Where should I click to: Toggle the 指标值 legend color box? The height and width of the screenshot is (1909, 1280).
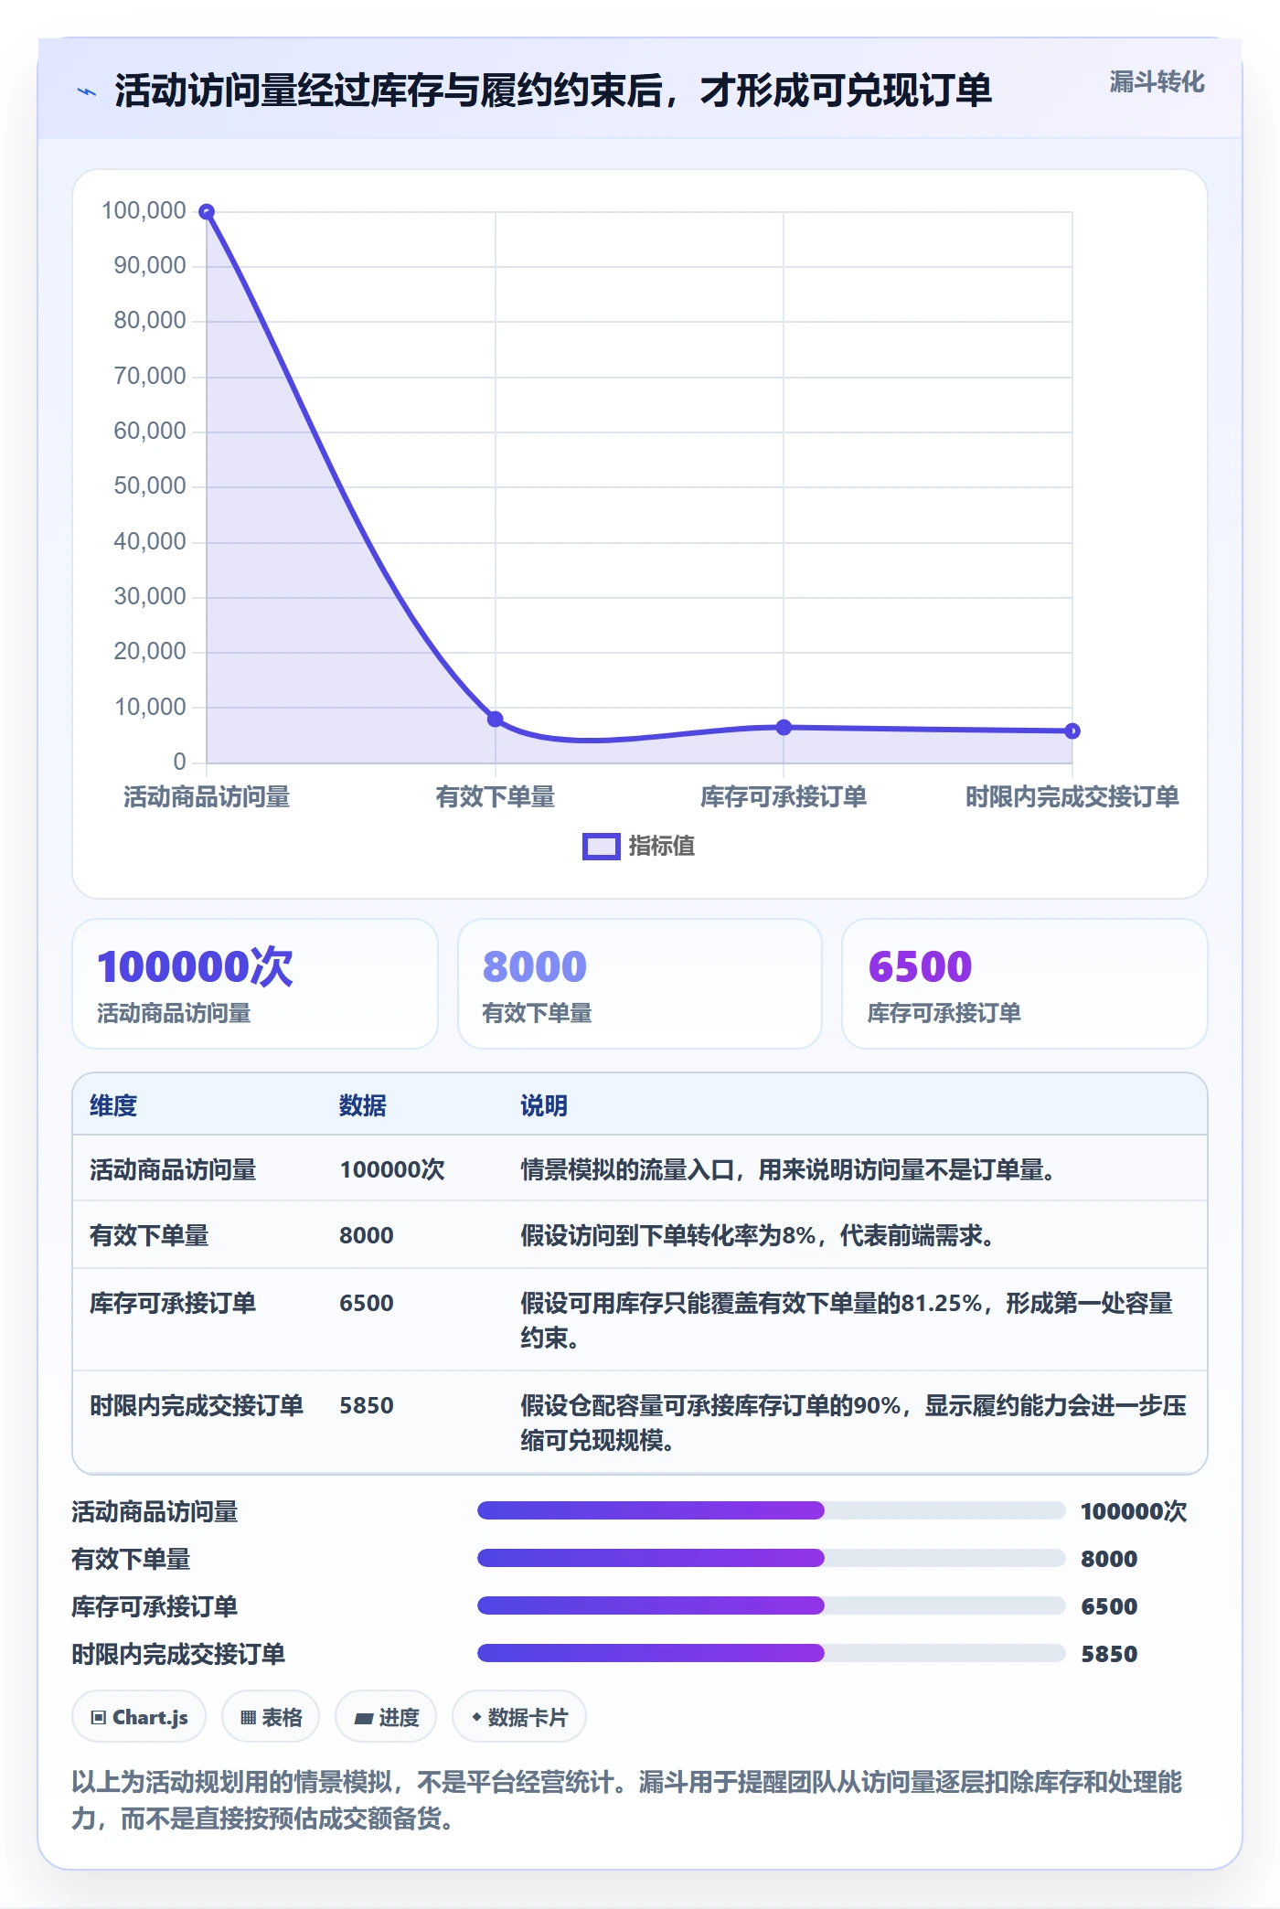[602, 847]
